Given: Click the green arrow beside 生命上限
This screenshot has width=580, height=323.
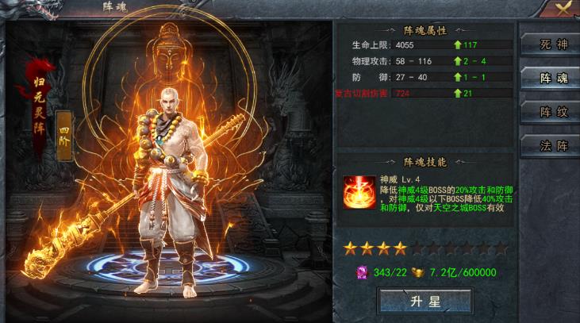Looking at the screenshot, I should pyautogui.click(x=458, y=45).
